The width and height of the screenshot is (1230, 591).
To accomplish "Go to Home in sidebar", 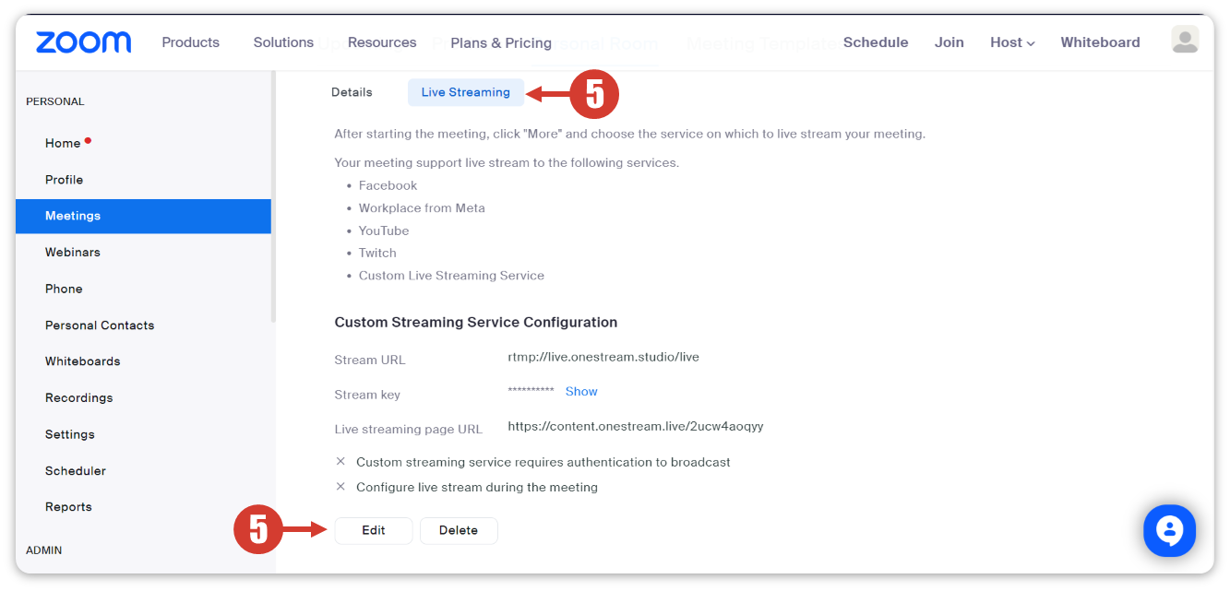I will click(x=63, y=143).
